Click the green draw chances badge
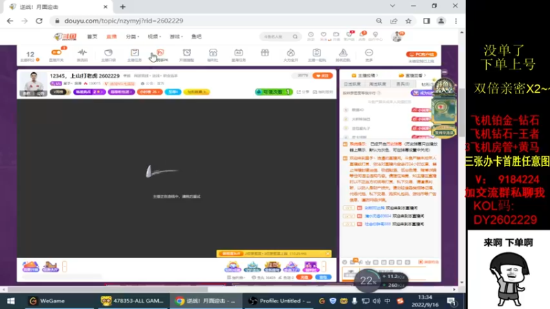 pos(274,92)
